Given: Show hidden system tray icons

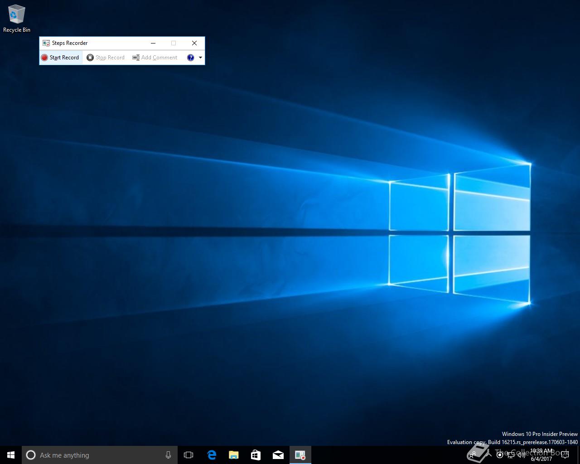Looking at the screenshot, I should coord(489,455).
